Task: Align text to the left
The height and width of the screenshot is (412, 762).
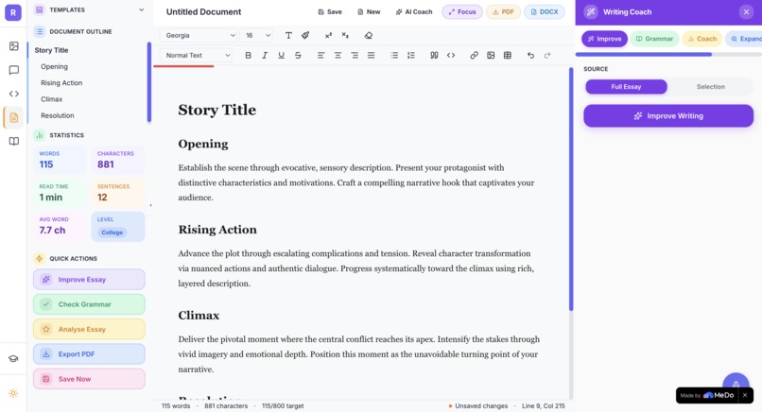Action: (x=321, y=56)
